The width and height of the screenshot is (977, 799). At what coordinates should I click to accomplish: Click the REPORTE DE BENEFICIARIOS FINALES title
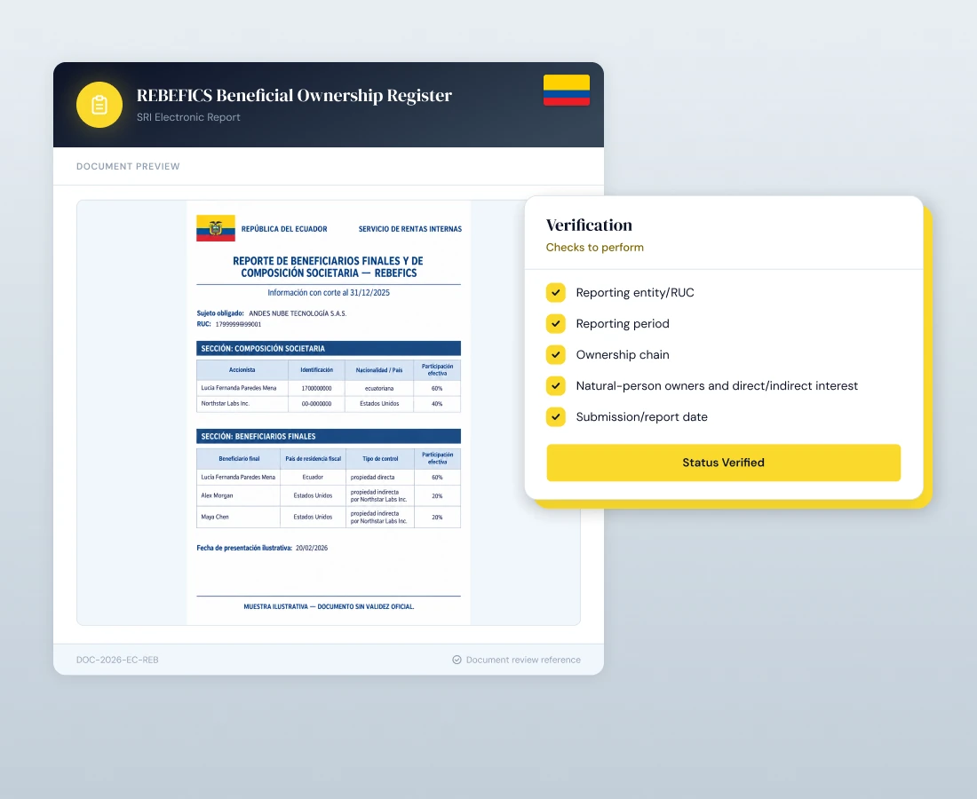(x=329, y=266)
